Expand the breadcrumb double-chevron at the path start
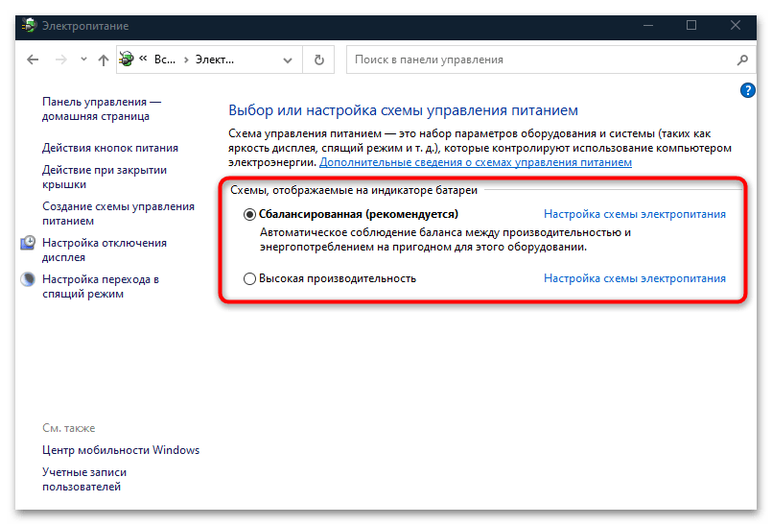772x525 pixels. [x=144, y=60]
